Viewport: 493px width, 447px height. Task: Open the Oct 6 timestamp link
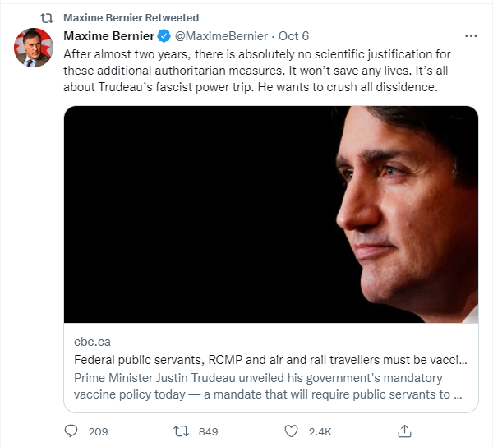point(293,36)
